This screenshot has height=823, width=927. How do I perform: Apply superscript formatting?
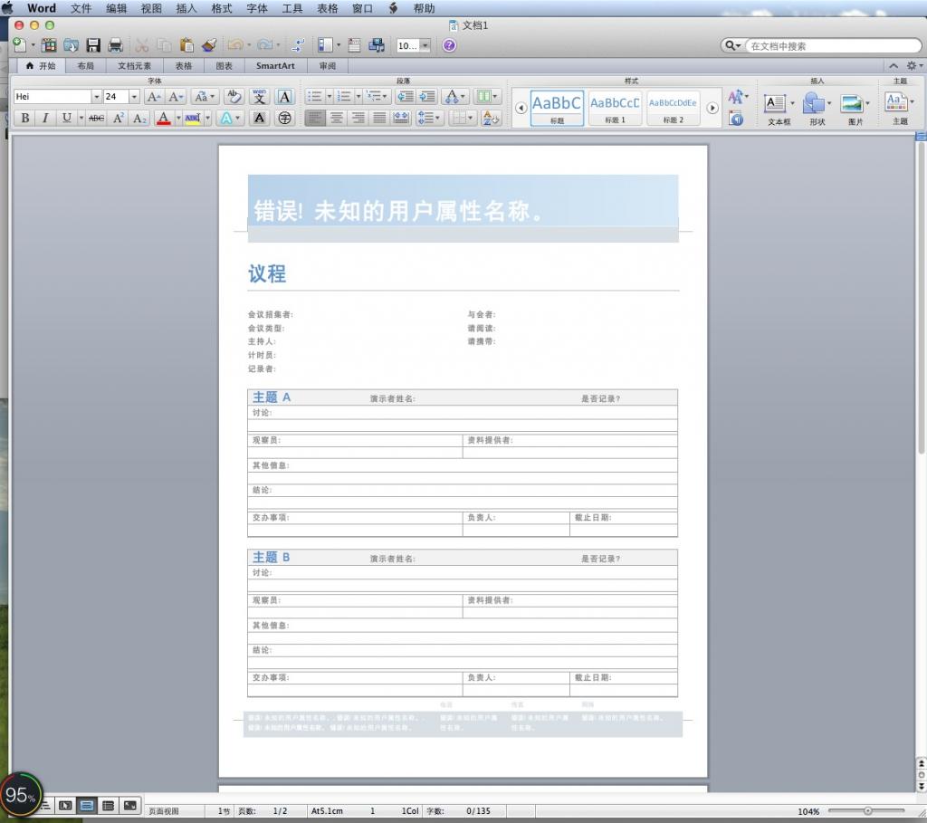[x=119, y=119]
